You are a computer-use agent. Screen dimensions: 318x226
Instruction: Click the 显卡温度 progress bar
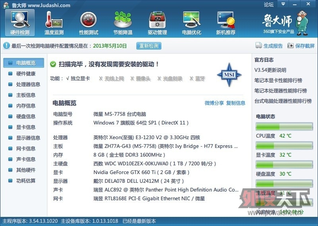pyautogui.click(x=284, y=146)
